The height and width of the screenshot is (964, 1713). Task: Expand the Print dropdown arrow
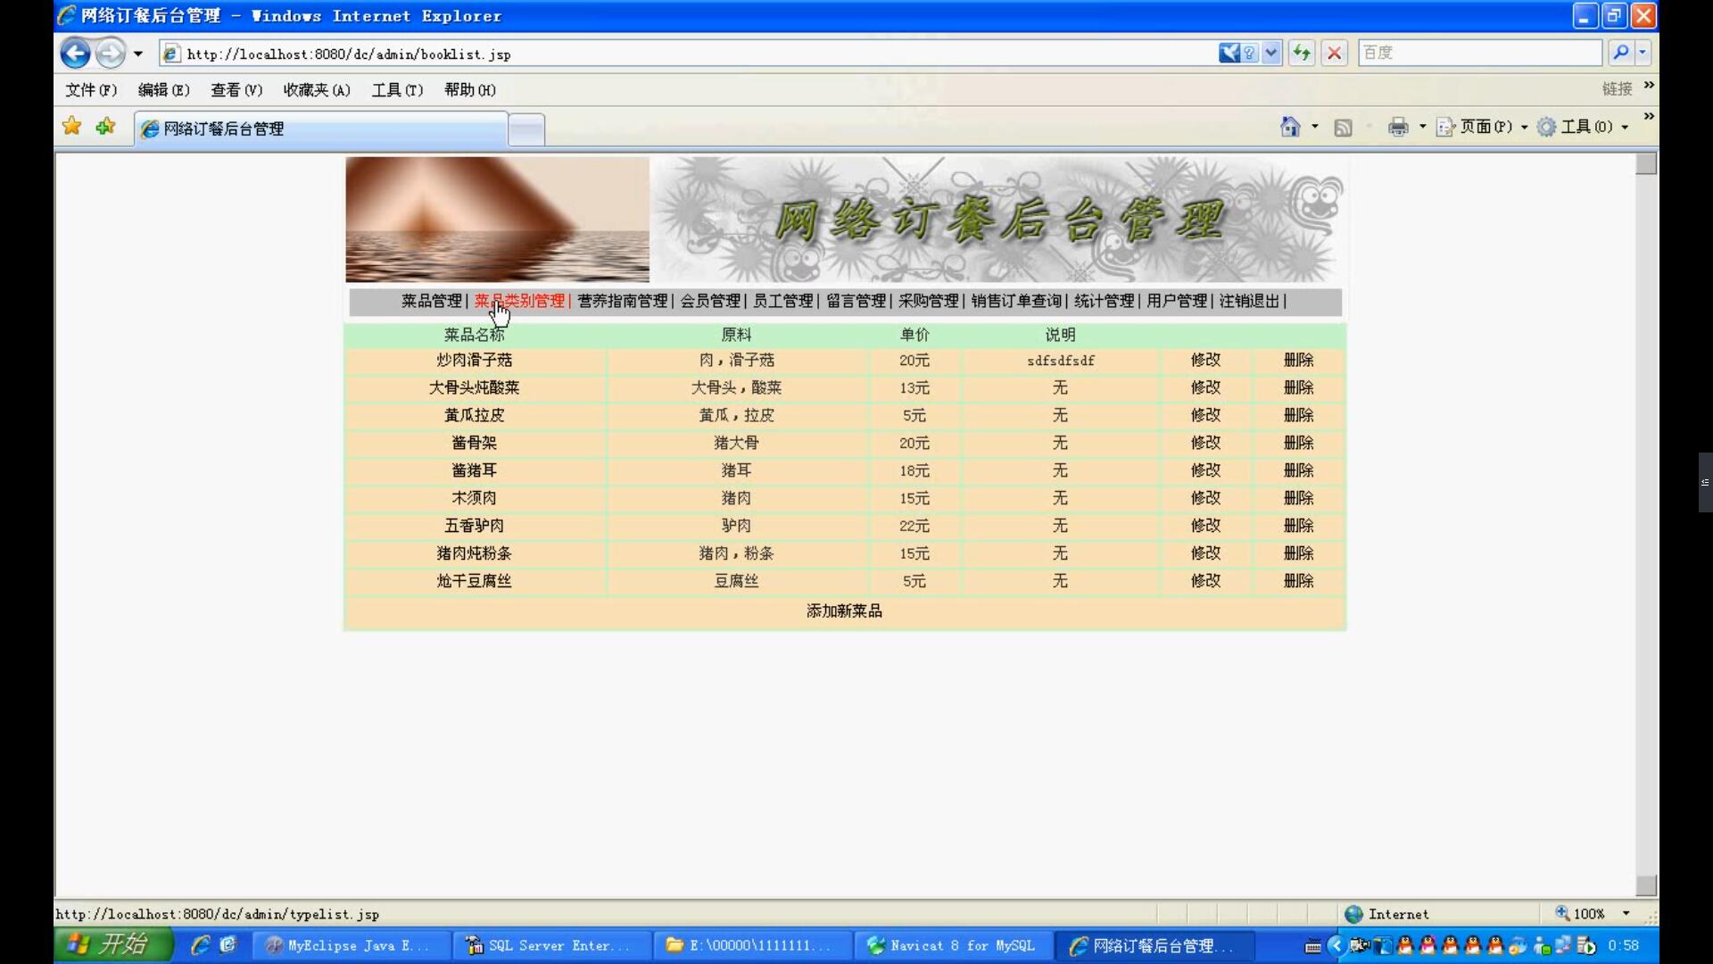(1423, 128)
